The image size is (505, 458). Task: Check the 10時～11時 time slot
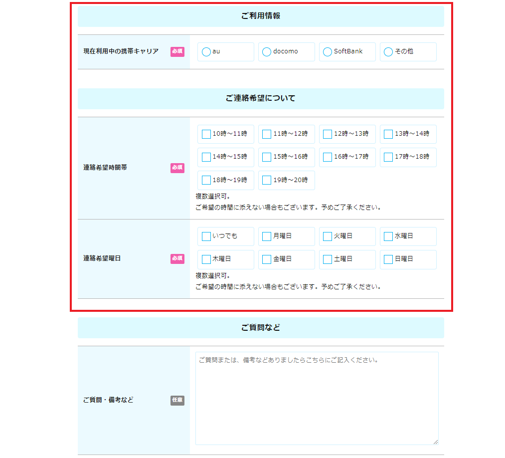[206, 134]
